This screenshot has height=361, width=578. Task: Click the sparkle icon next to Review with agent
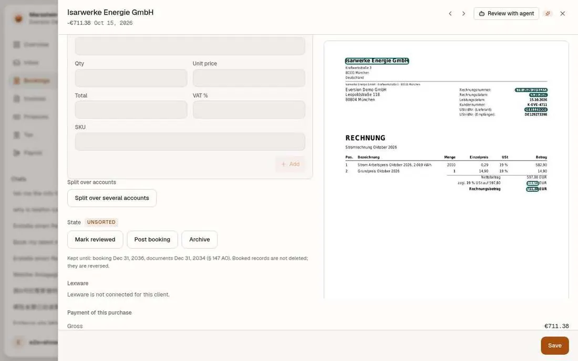(x=548, y=14)
